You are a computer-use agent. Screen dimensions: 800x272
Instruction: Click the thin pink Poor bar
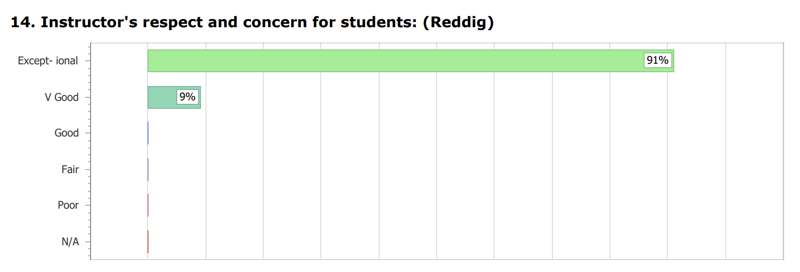[x=148, y=205]
